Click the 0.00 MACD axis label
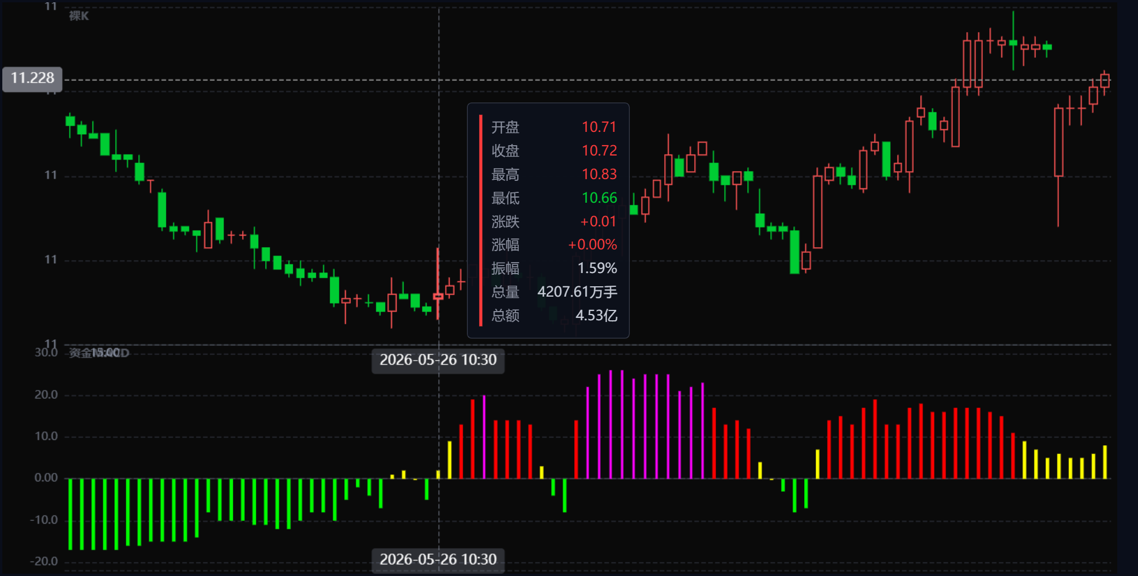 46,478
